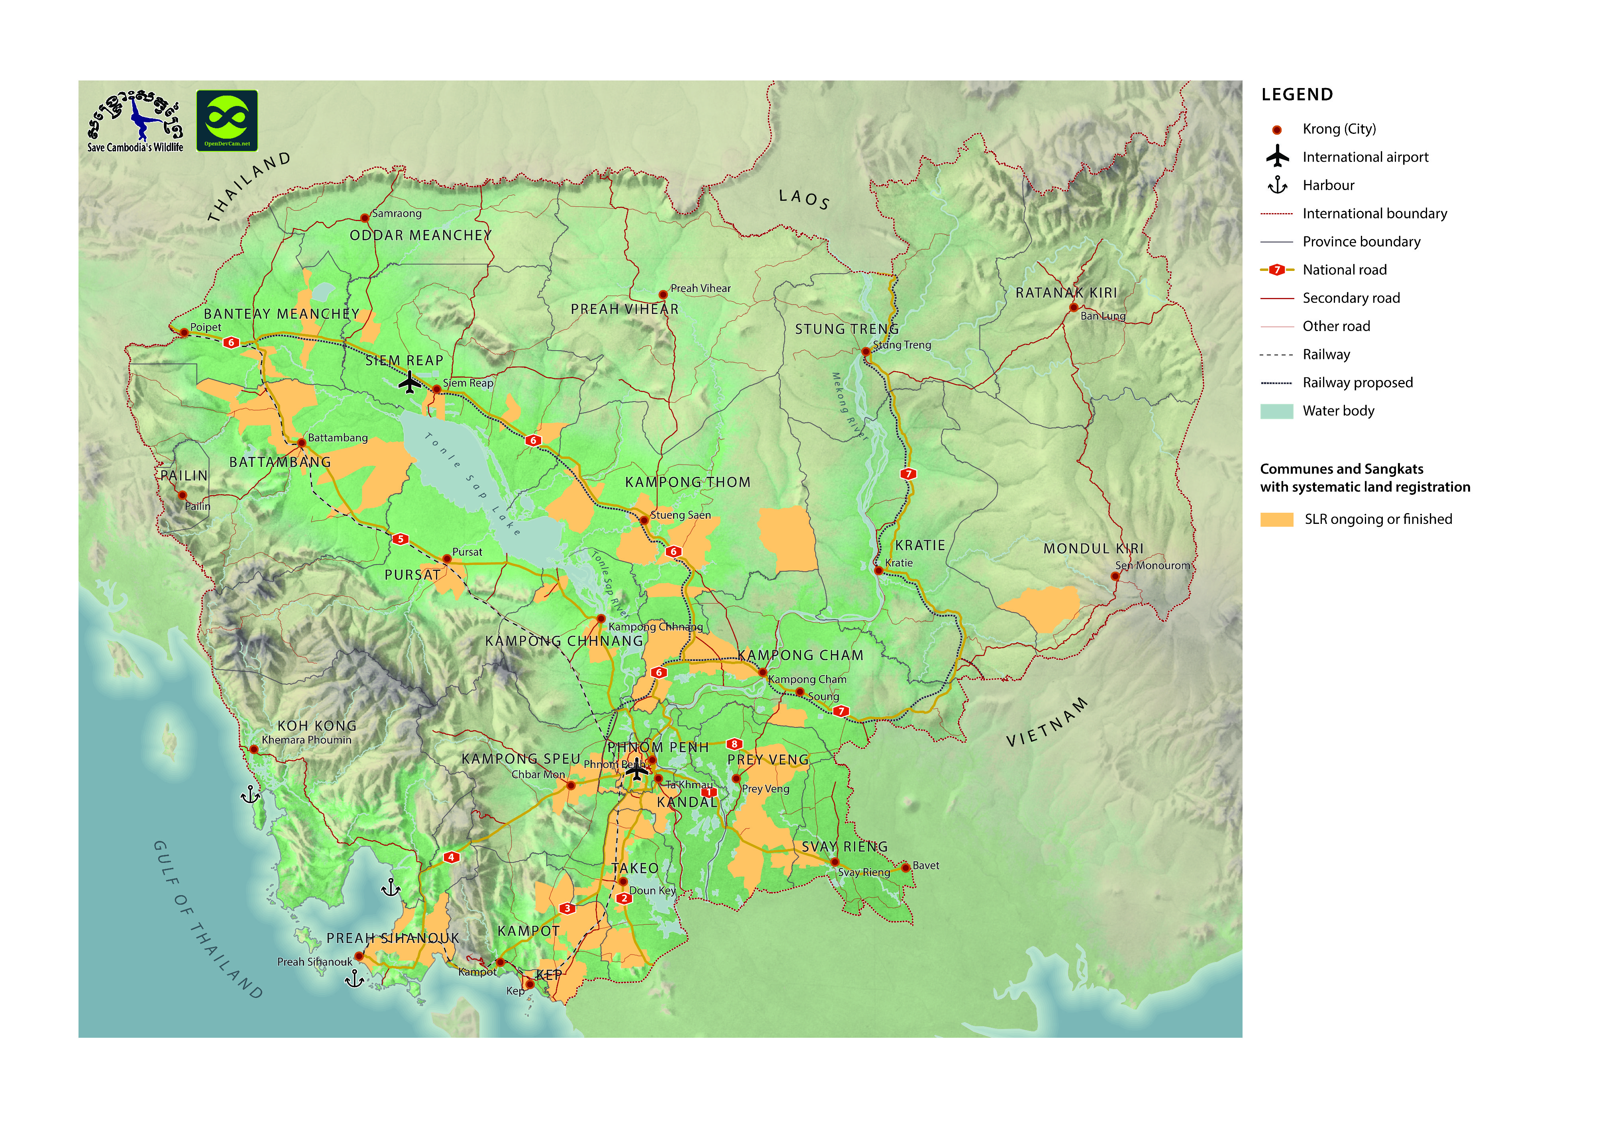
Task: Click the Mekong River label
Action: [850, 407]
